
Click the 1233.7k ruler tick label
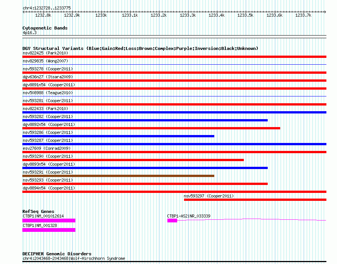pos(303,15)
